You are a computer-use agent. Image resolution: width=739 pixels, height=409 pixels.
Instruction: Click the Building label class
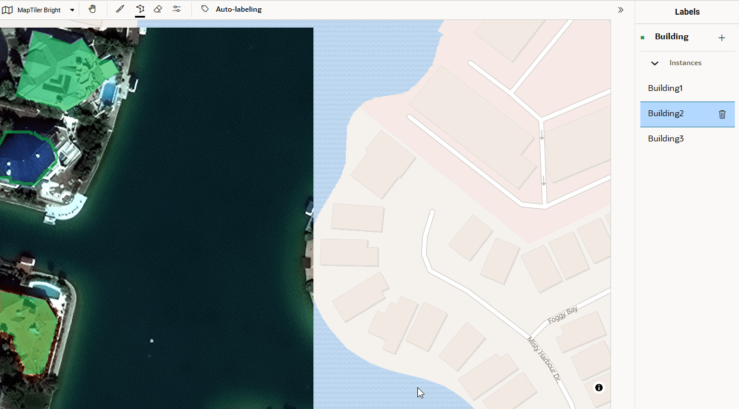coord(671,36)
